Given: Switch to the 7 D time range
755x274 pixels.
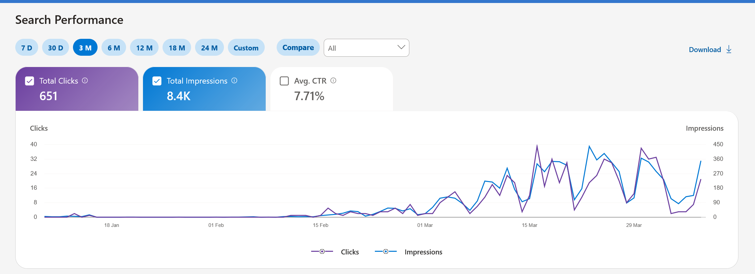Looking at the screenshot, I should coord(26,47).
